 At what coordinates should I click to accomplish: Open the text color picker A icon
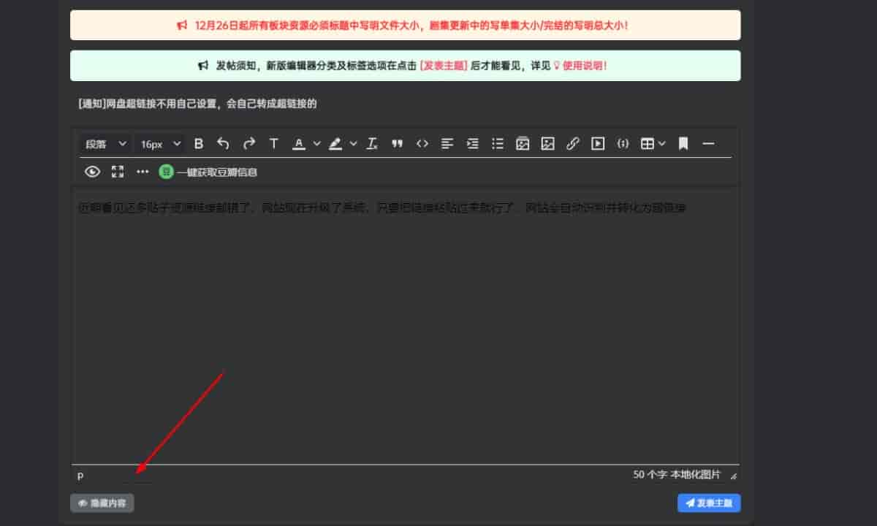(298, 144)
